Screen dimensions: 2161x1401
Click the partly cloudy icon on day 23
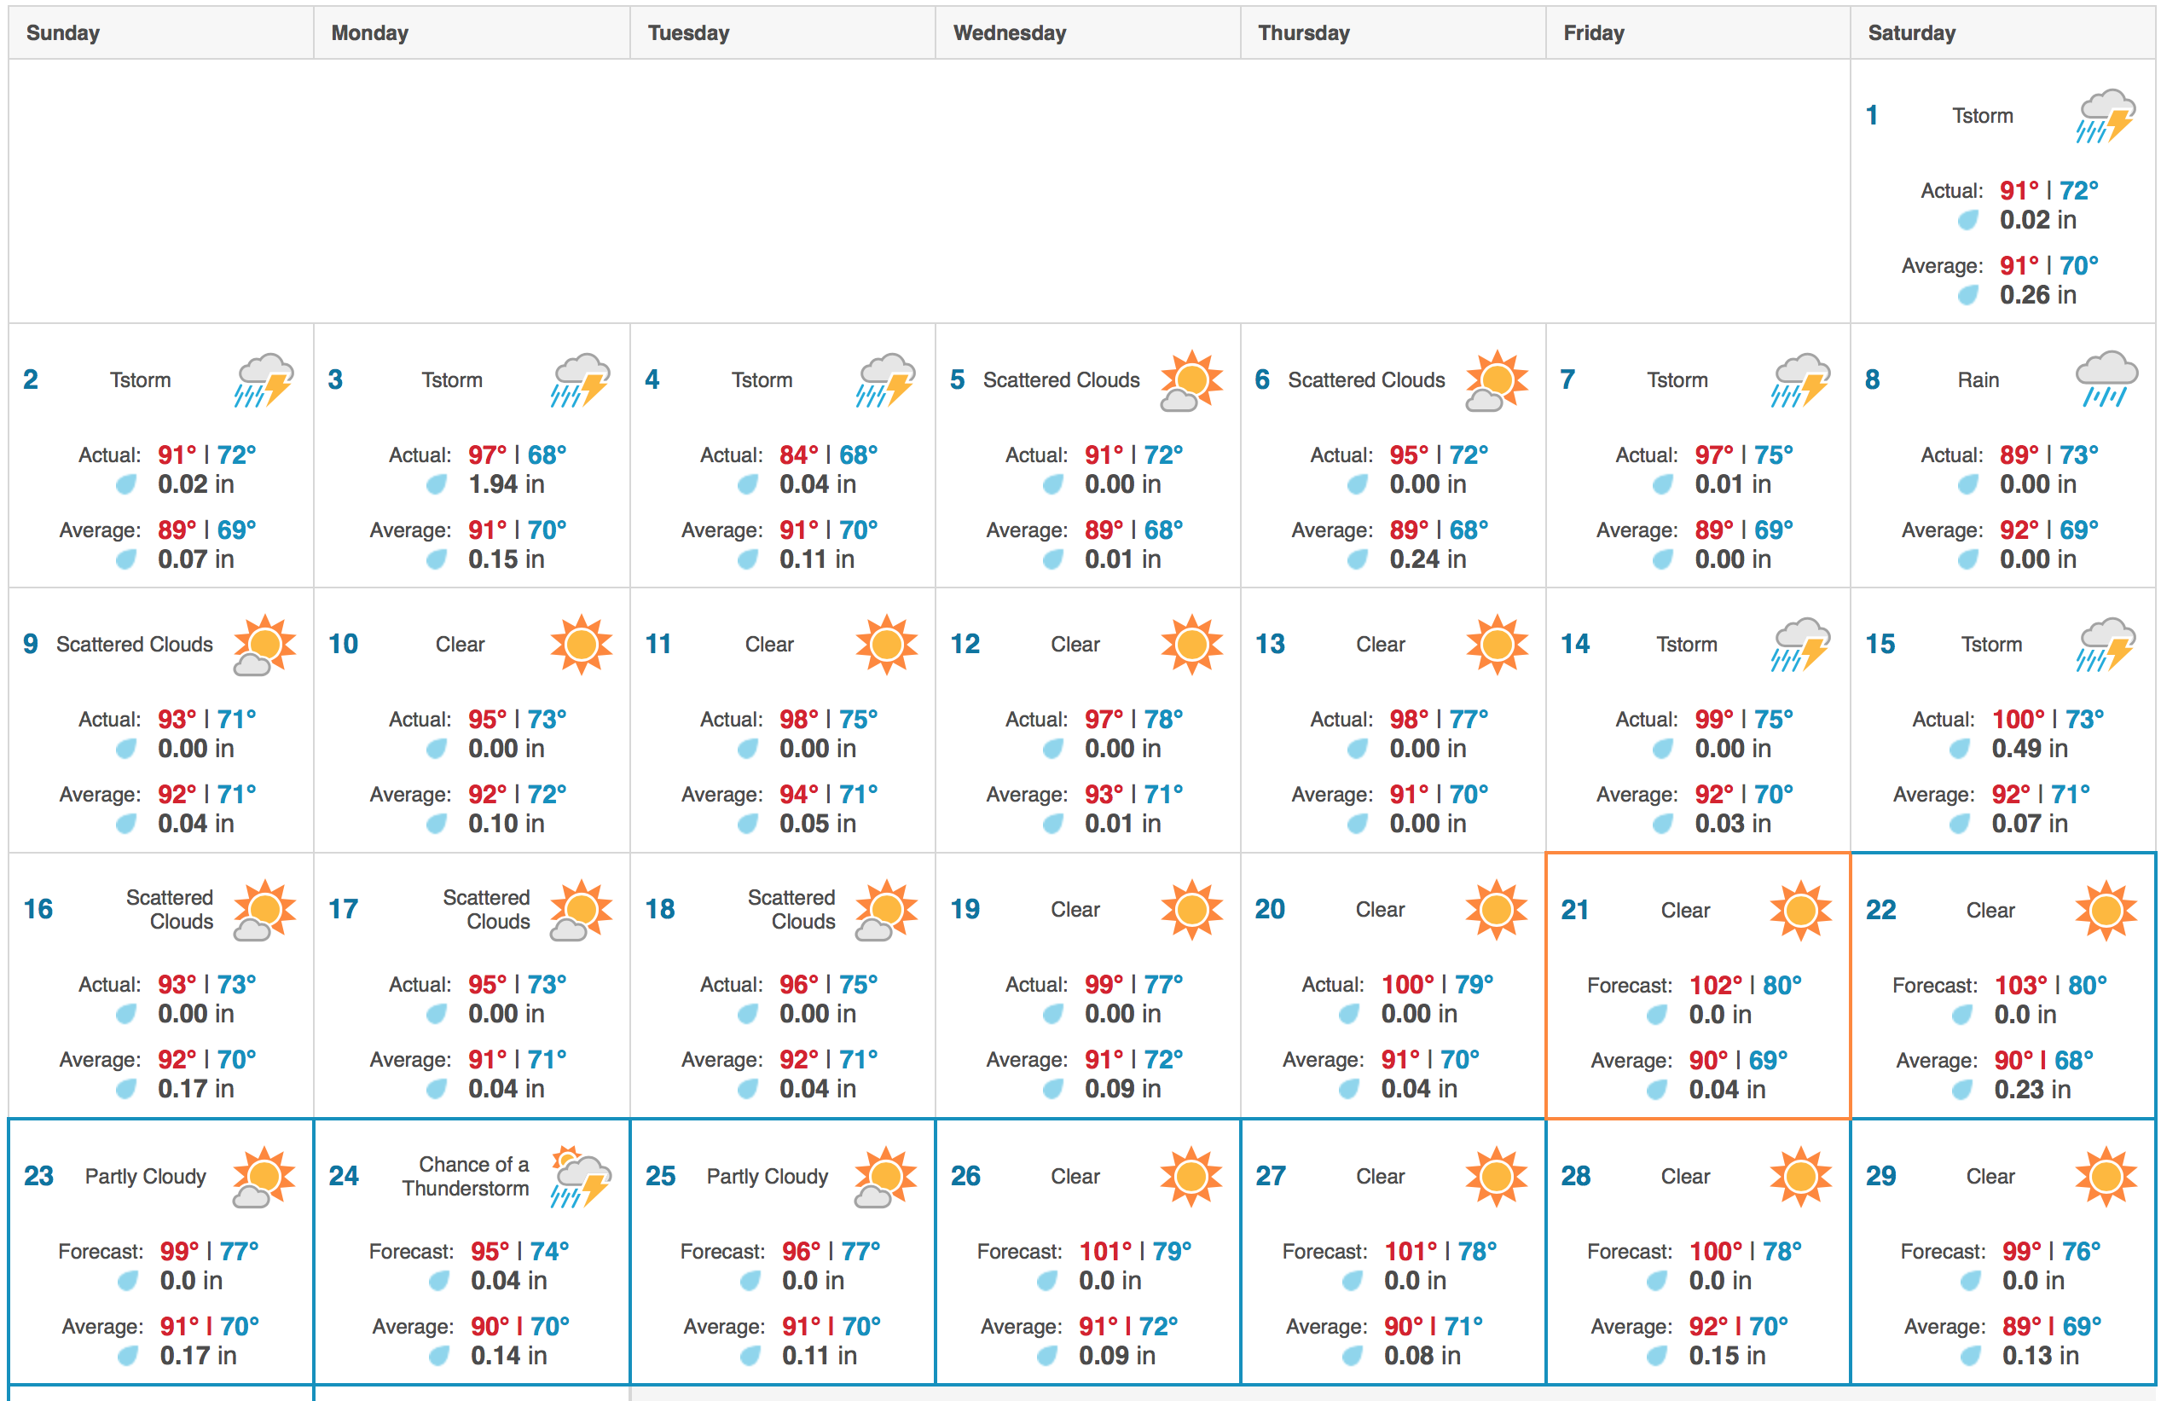click(x=264, y=1177)
